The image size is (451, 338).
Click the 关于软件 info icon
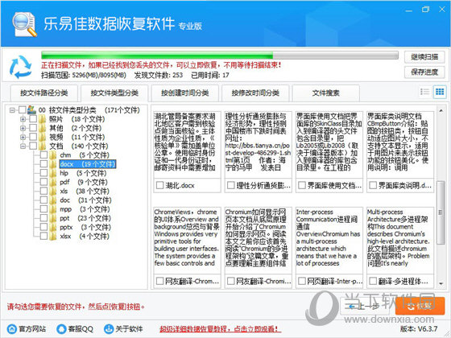109,329
